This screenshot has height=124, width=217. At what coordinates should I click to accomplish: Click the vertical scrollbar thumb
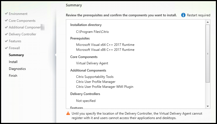click(x=208, y=54)
